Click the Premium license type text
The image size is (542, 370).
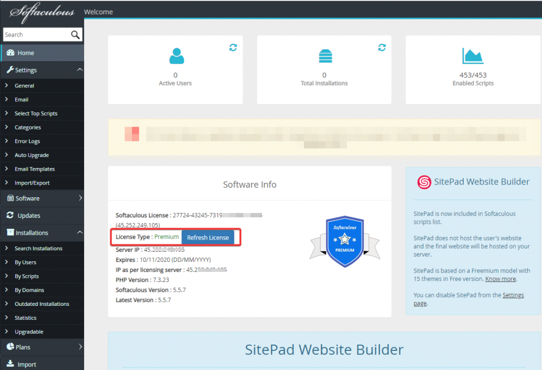pyautogui.click(x=166, y=237)
